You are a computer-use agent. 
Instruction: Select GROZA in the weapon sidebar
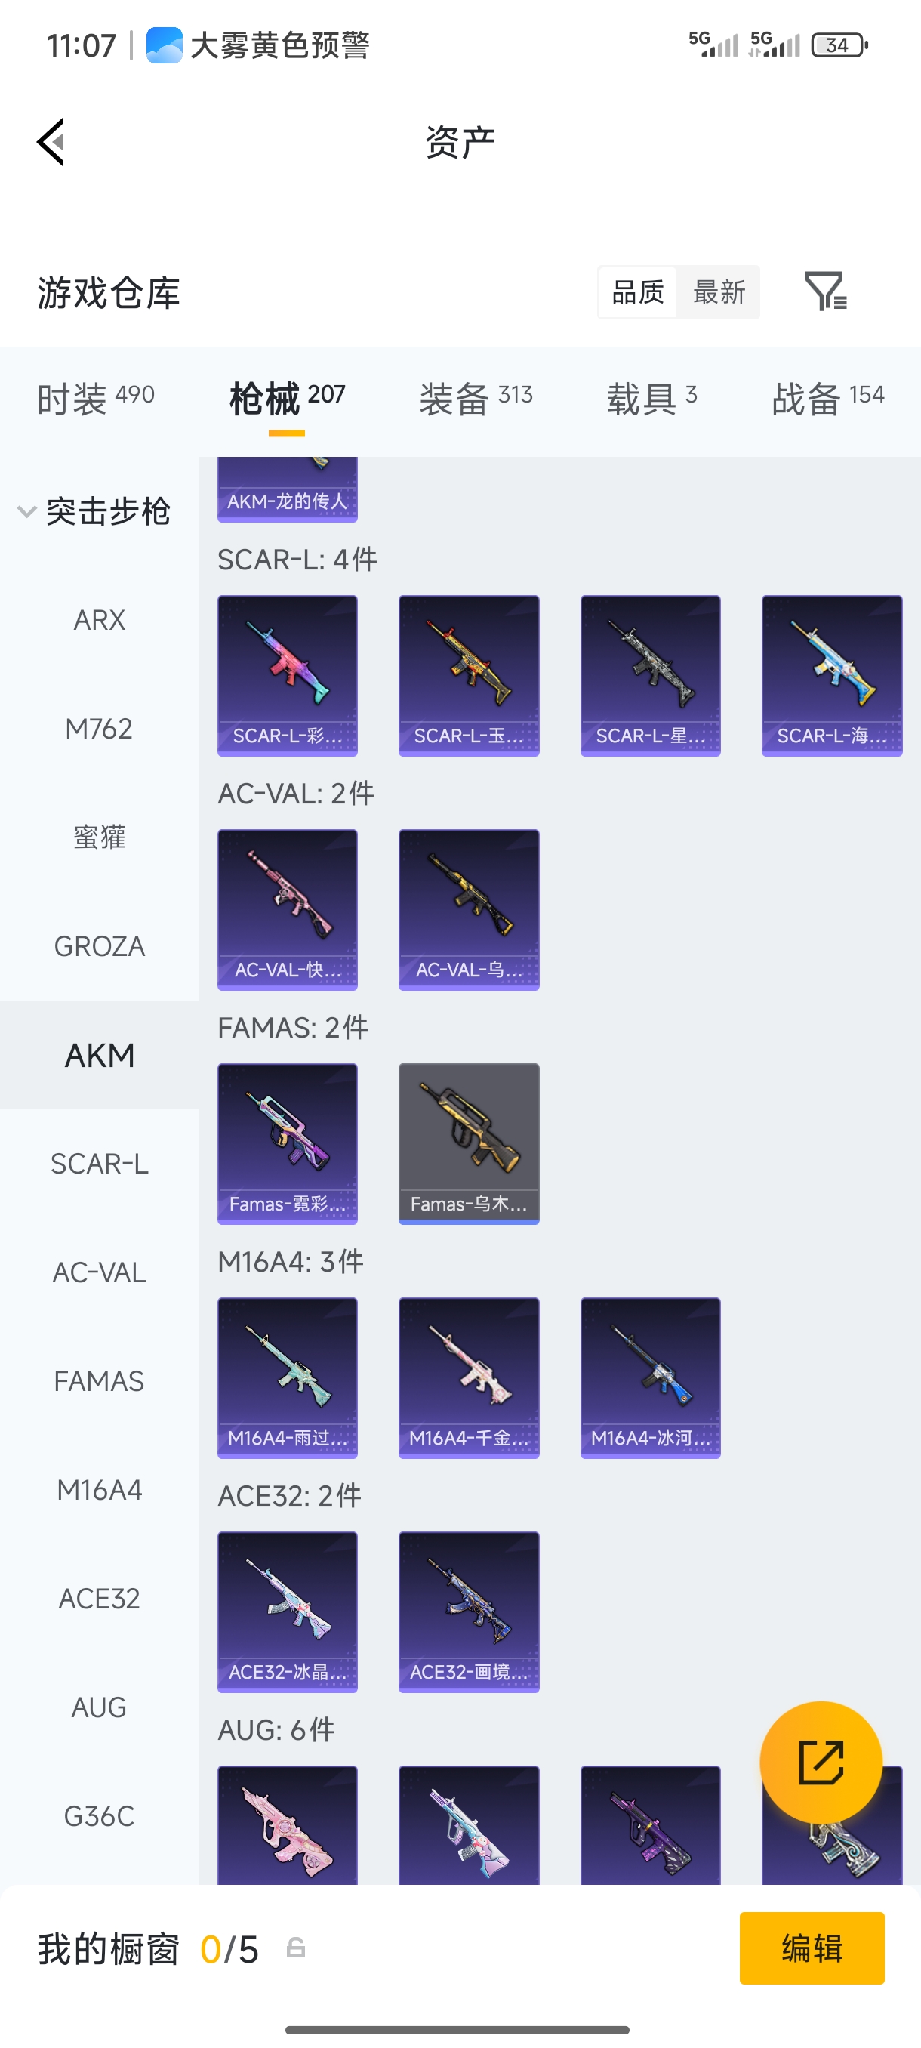pyautogui.click(x=100, y=946)
